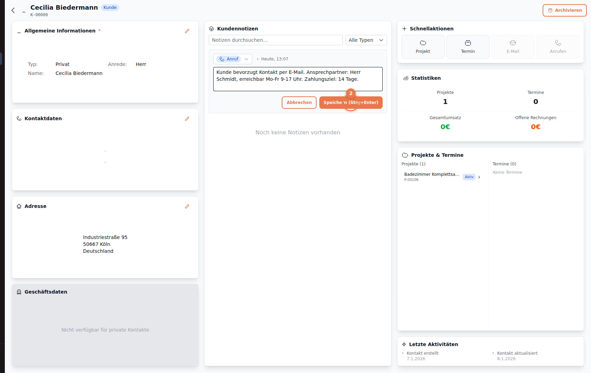Edit Adresse with pencil icon
The width and height of the screenshot is (591, 373).
(187, 207)
